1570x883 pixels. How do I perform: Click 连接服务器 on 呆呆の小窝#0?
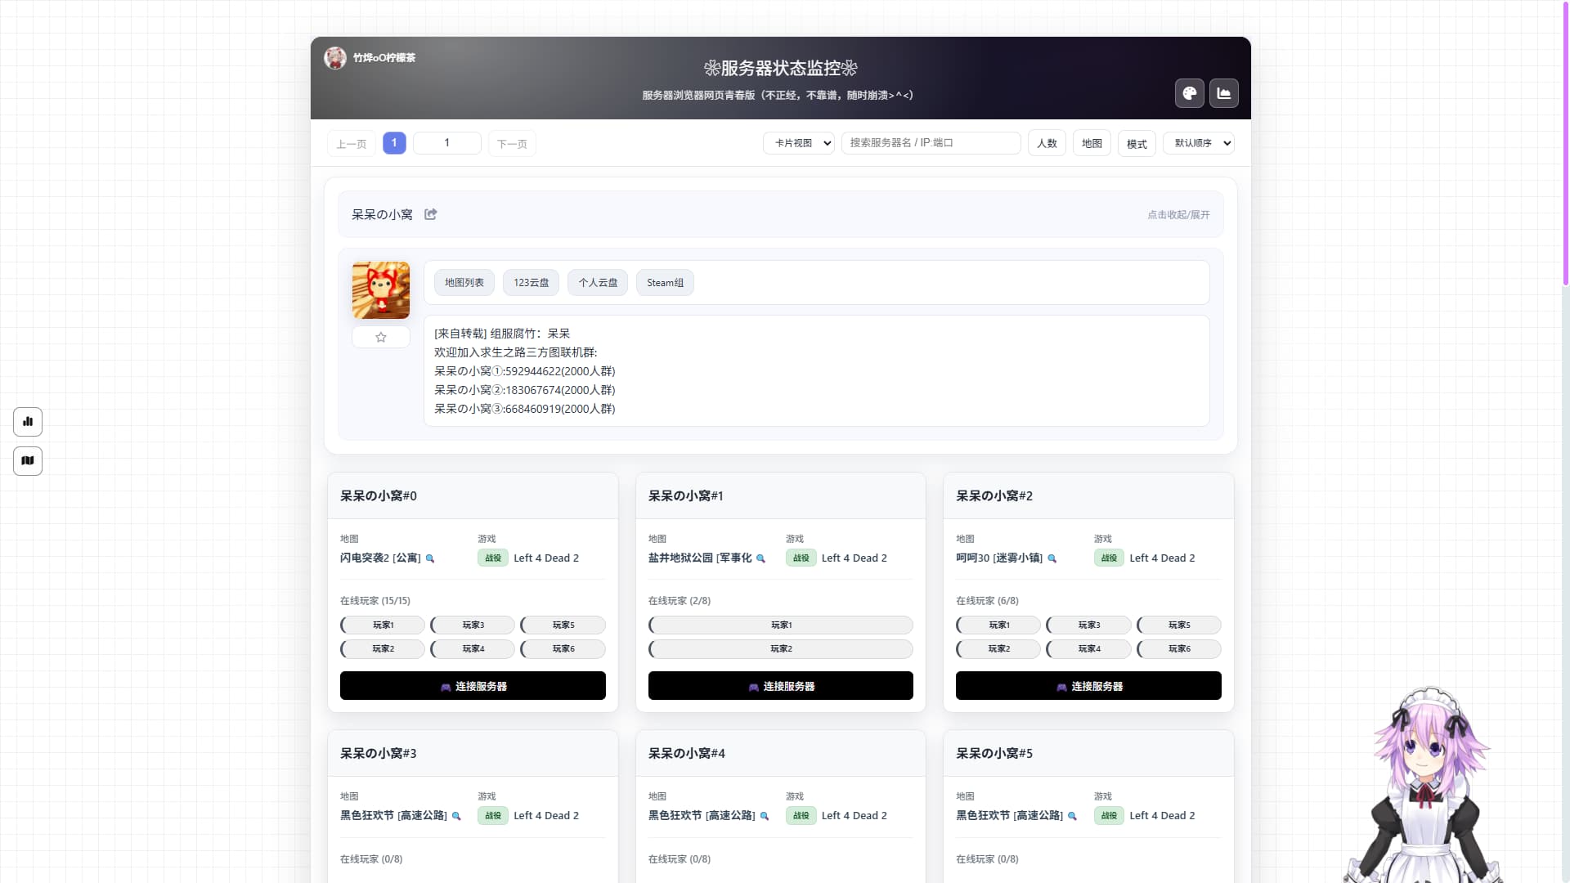tap(473, 686)
